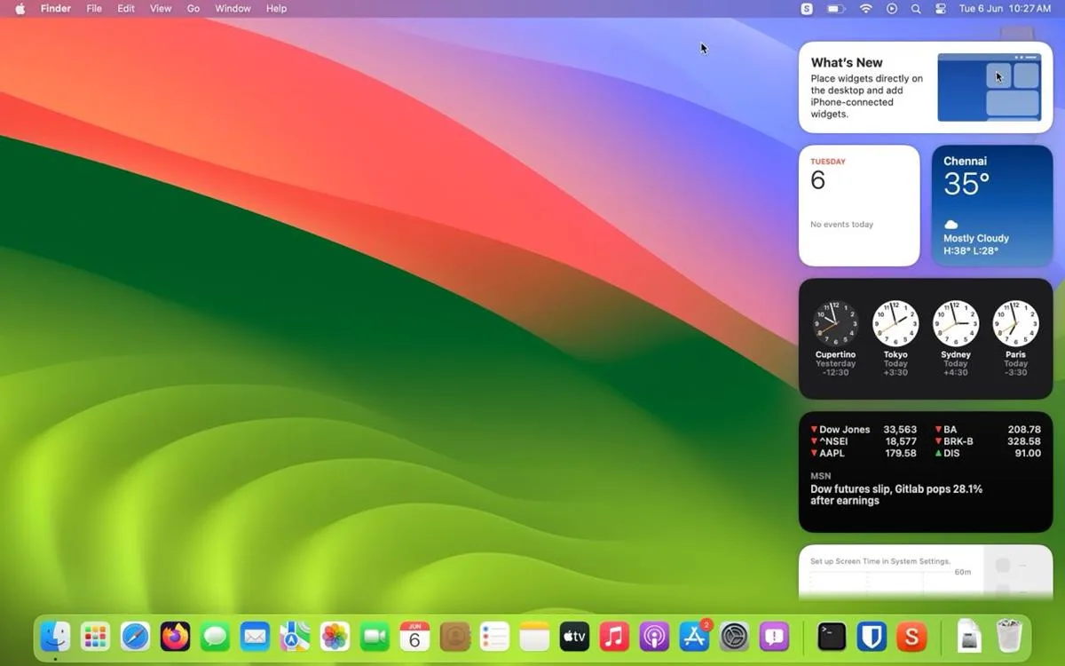This screenshot has height=666, width=1065.
Task: Open Bitwarden from the dock
Action: click(x=872, y=637)
